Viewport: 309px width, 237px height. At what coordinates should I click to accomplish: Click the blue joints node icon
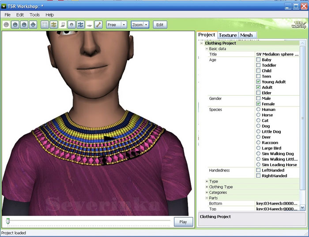click(81, 25)
